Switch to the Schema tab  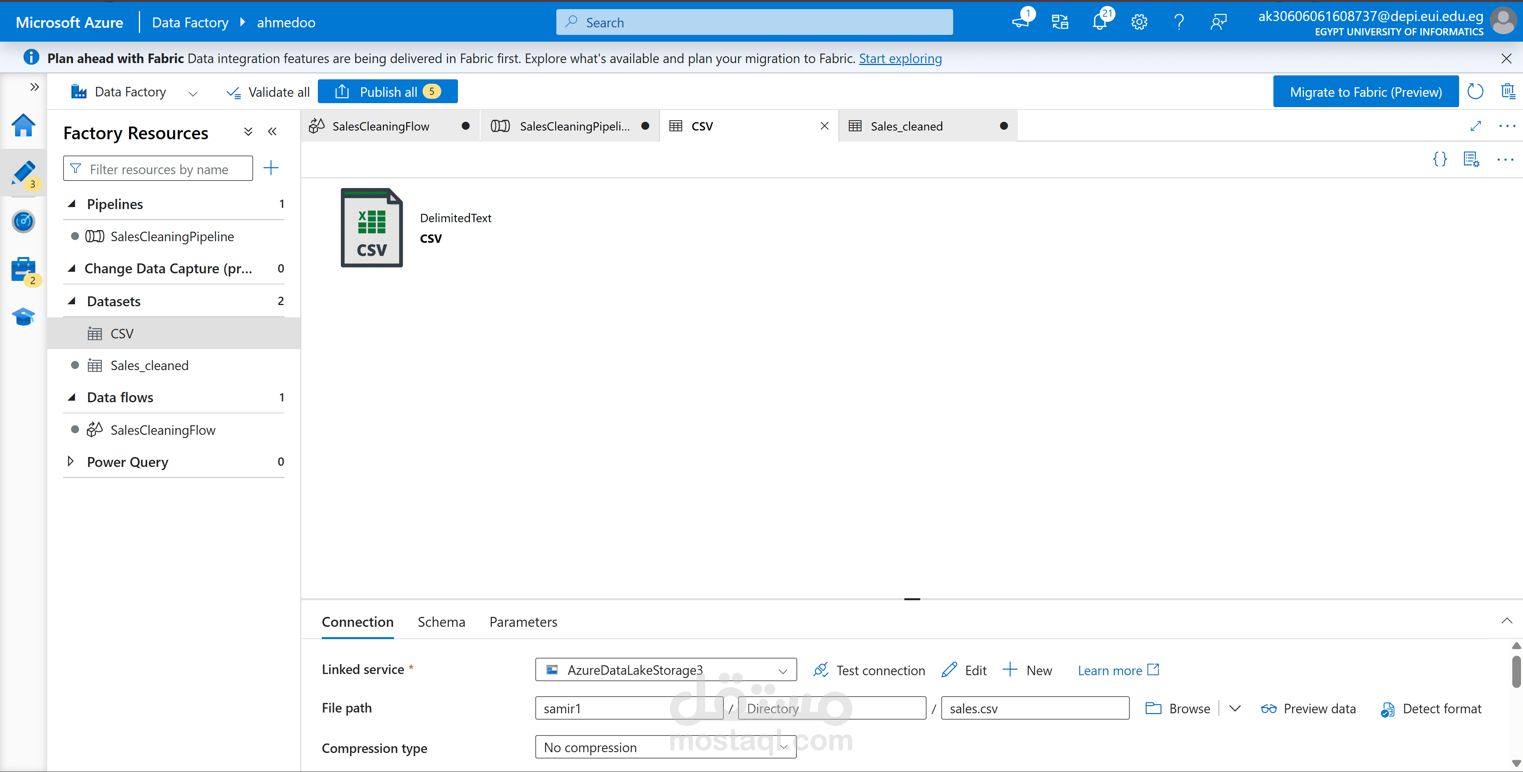click(x=441, y=622)
